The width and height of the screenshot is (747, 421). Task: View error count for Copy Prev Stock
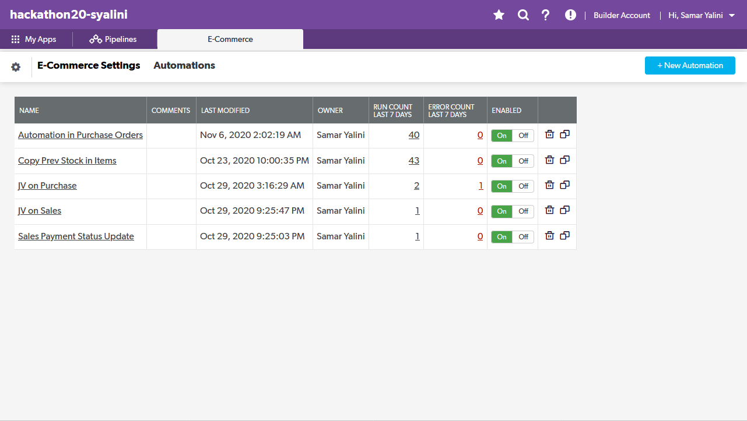click(x=481, y=161)
